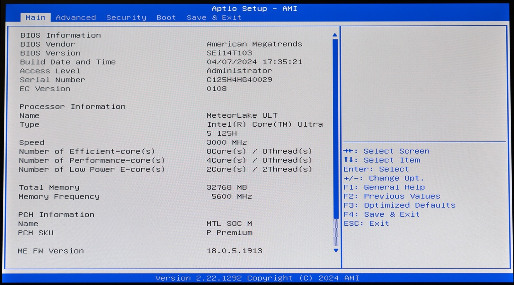514x285 pixels.
Task: Select the BIOS Information heading
Action: tap(60, 35)
